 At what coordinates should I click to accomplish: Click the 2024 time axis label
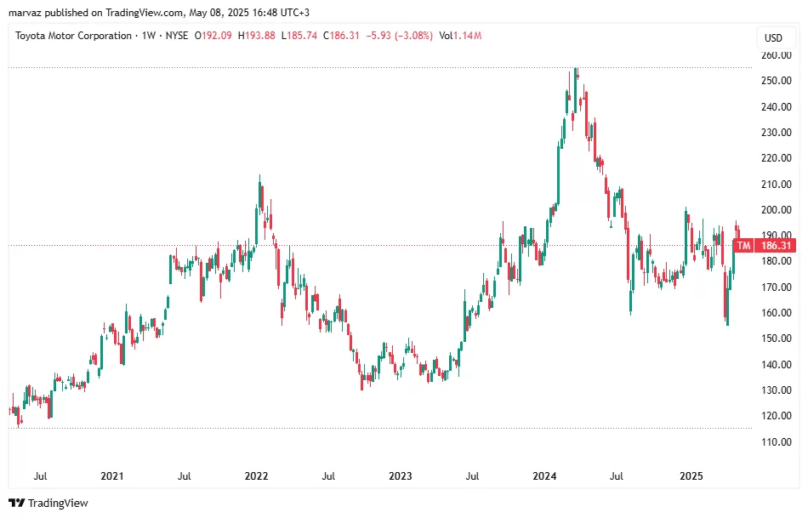pos(544,475)
